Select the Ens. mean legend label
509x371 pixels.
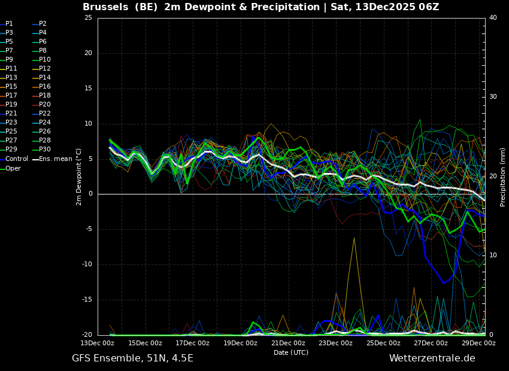pyautogui.click(x=56, y=159)
